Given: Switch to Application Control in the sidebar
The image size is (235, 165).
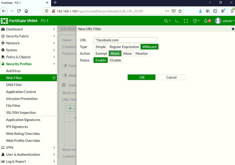Looking at the screenshot, I should pyautogui.click(x=21, y=92).
